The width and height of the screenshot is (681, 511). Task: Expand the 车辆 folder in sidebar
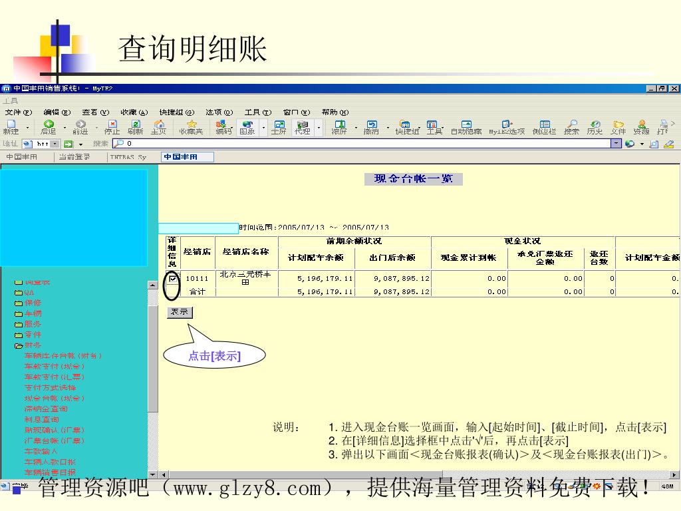tap(19, 314)
